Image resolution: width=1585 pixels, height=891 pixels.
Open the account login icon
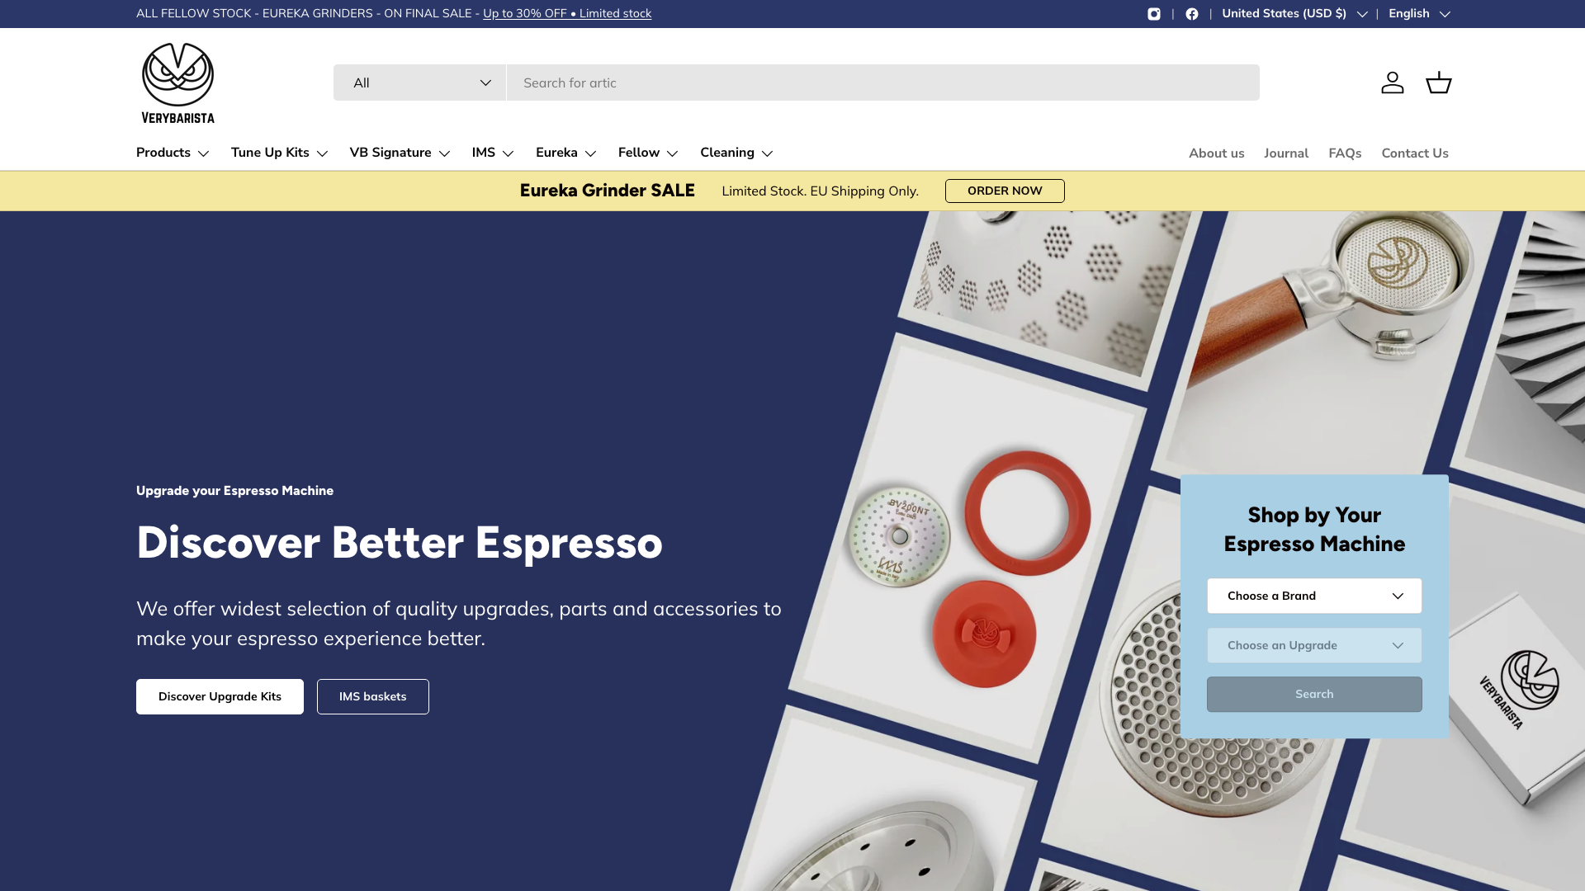click(x=1393, y=82)
